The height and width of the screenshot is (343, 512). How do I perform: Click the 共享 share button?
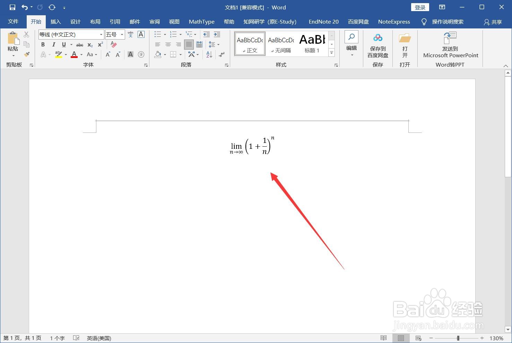pyautogui.click(x=493, y=22)
